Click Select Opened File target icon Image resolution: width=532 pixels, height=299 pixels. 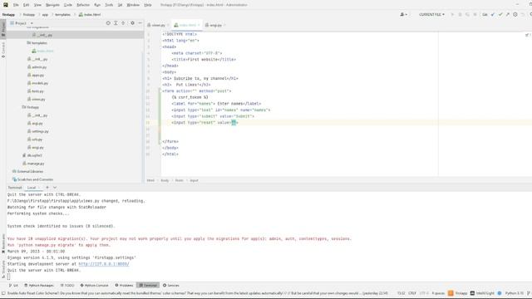[x=108, y=23]
